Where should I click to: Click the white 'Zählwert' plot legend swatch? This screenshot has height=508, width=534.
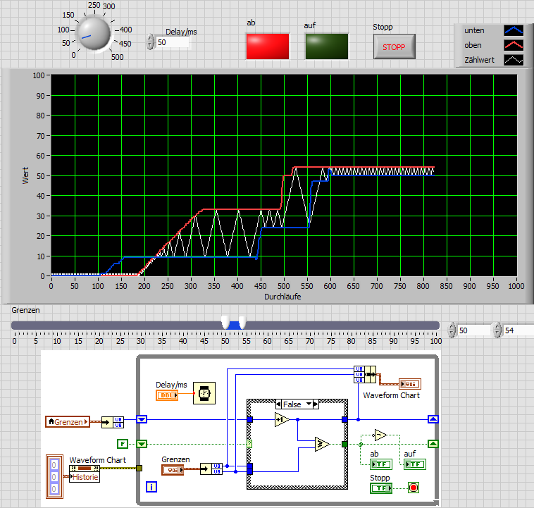[514, 60]
